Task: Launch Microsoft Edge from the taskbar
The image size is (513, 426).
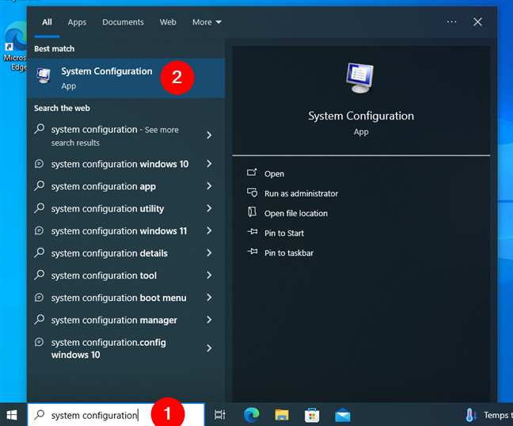Action: 252,415
